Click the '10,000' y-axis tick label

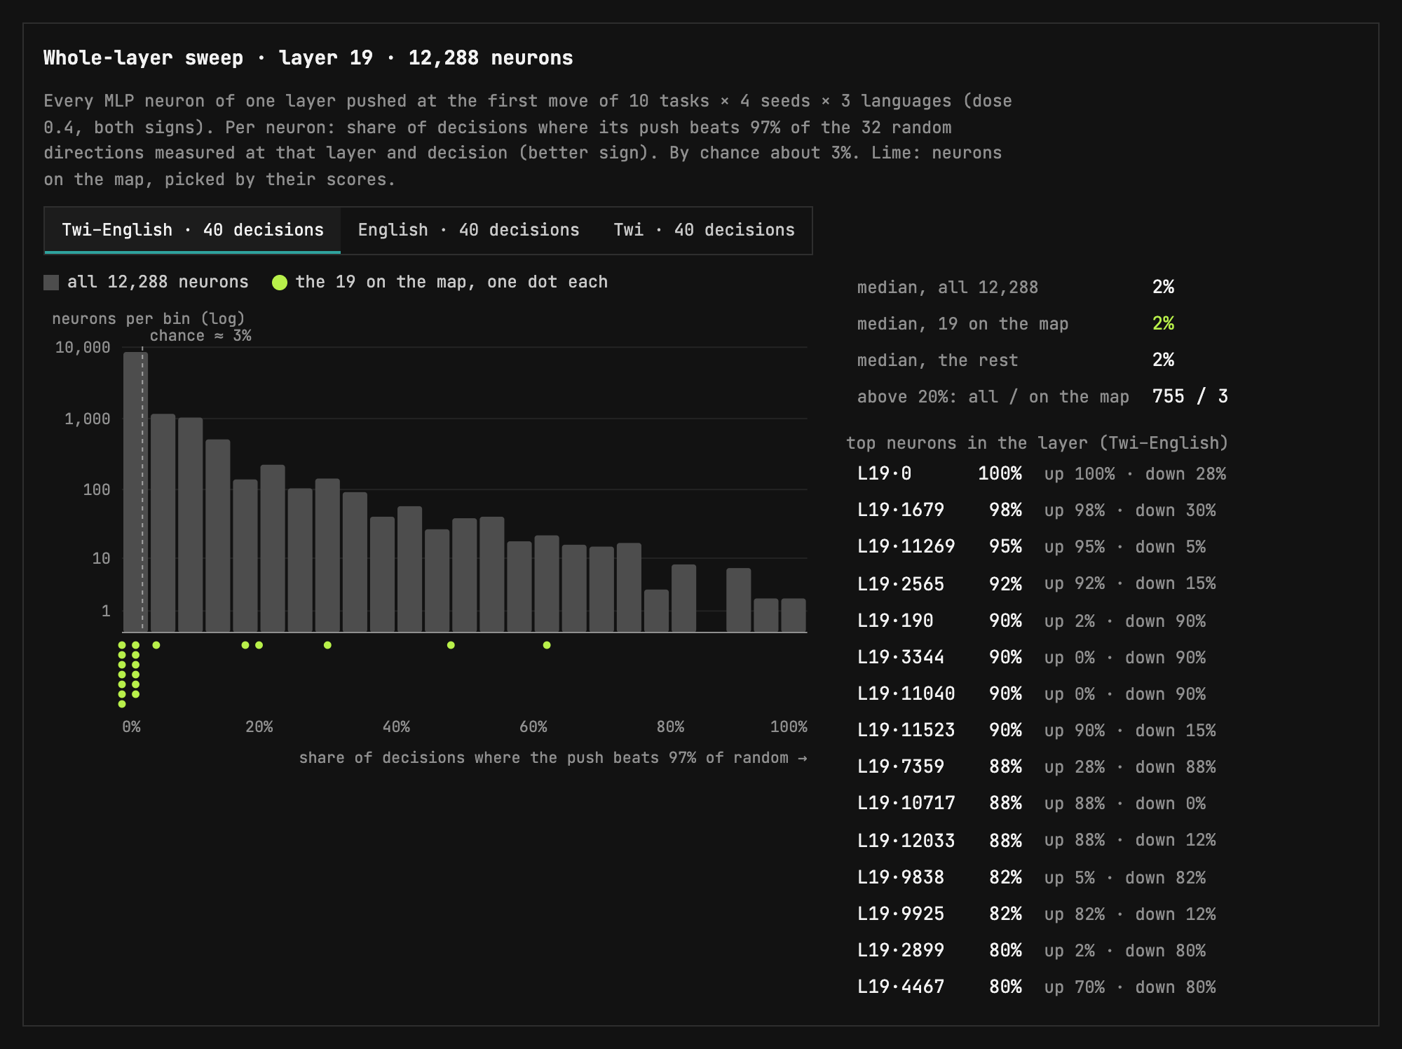(83, 347)
